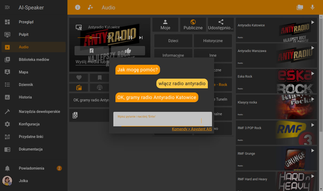The image size is (323, 191).
Task: Open Dziennik in the sidebar
Action: click(x=34, y=85)
